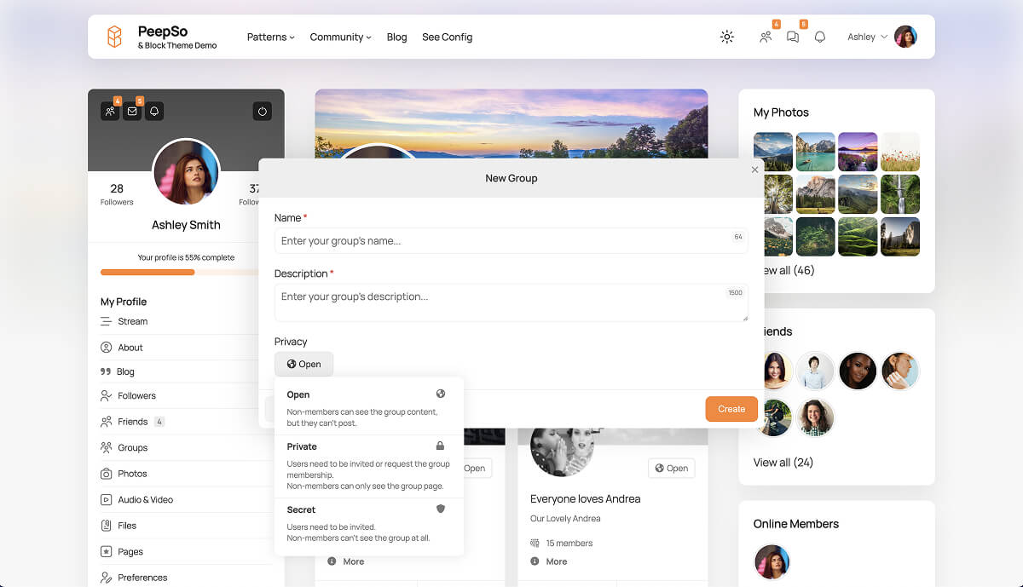Click Ashley's avatar in top navbar
The width and height of the screenshot is (1023, 587).
coord(905,37)
